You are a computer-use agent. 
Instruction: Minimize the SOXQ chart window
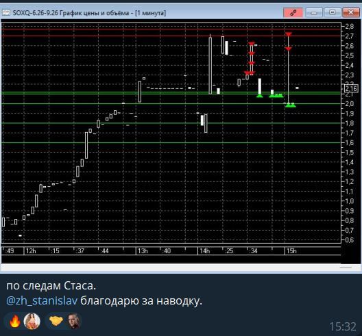314,12
